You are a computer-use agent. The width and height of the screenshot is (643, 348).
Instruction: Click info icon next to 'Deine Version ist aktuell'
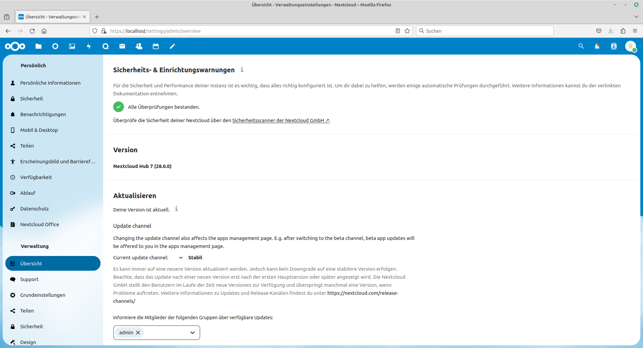[176, 209]
